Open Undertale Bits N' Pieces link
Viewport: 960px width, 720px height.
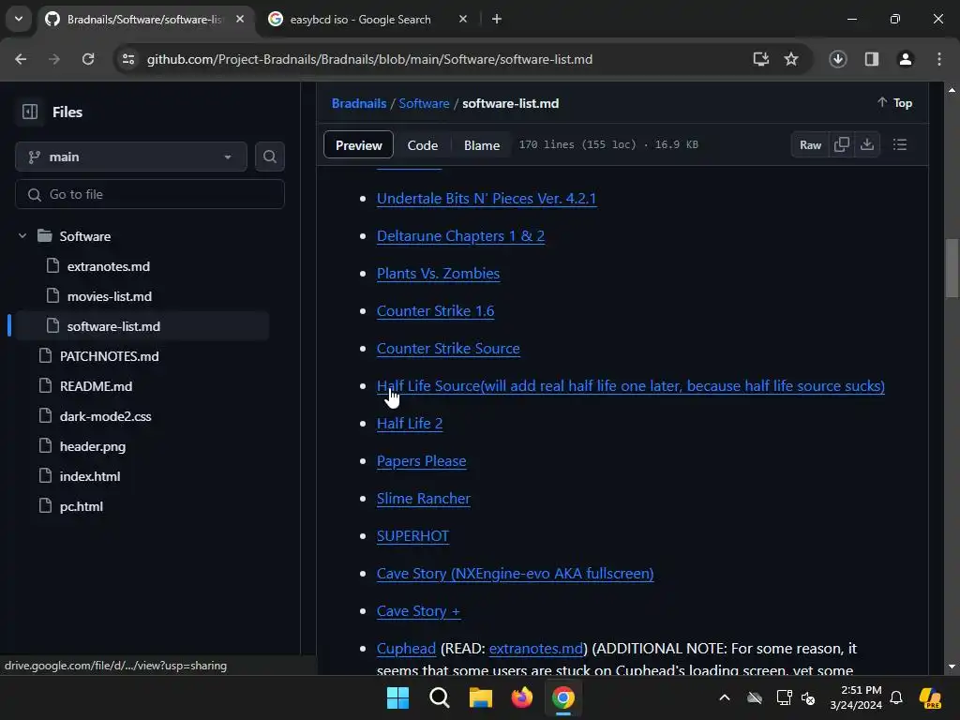487,199
